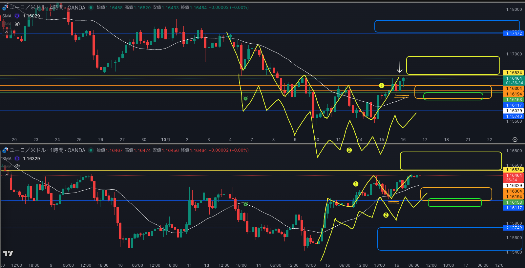Screen dimensions: 525x268
Task: Click green market status dot in 4-hour chart
Action: [91, 8]
